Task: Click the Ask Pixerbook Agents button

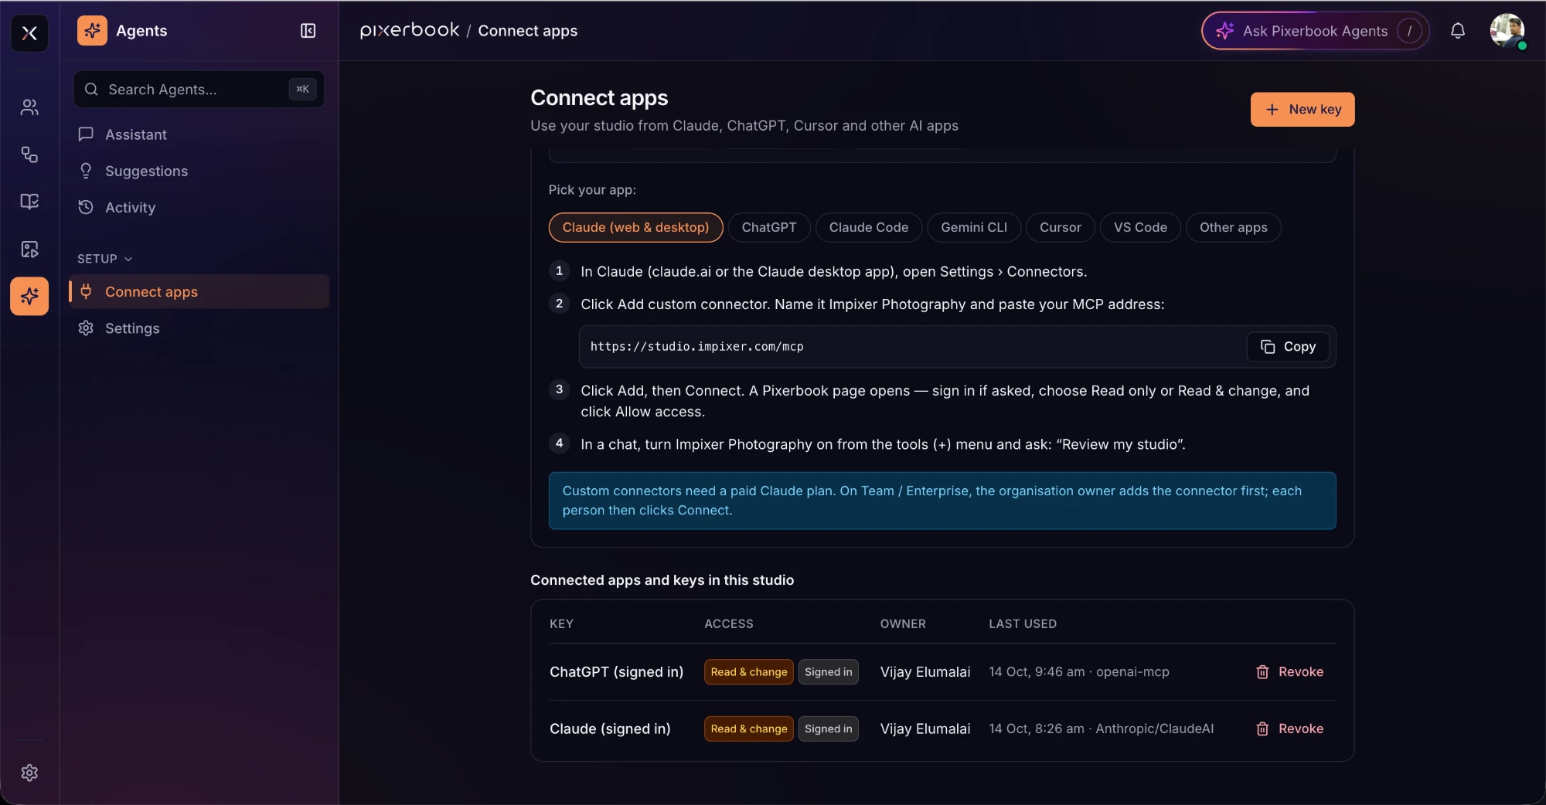Action: pyautogui.click(x=1315, y=31)
